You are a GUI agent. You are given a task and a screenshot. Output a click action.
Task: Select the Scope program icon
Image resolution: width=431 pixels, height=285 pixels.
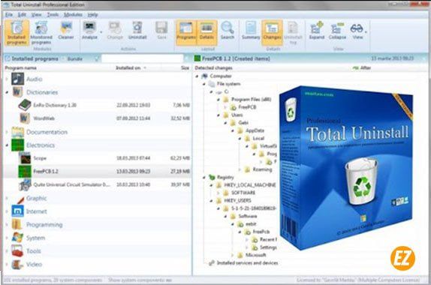[x=25, y=158]
